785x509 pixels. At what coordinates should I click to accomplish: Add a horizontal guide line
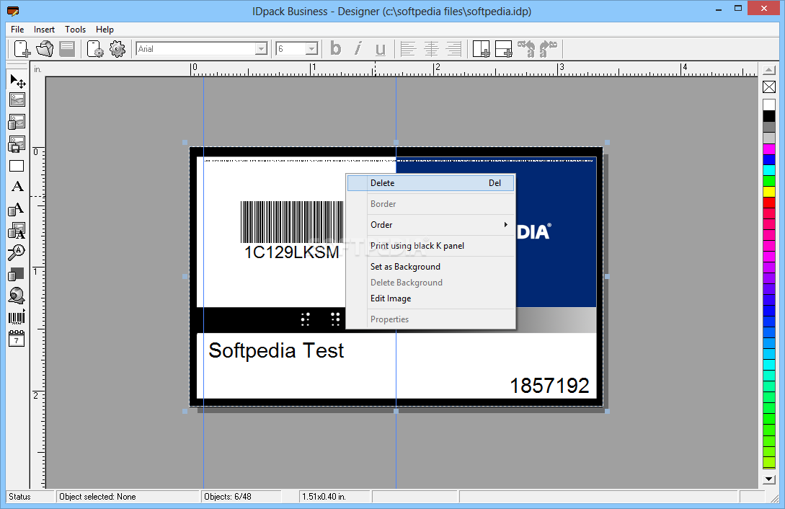(503, 48)
